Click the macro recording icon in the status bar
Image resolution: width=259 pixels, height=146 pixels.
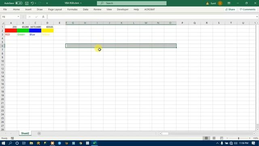click(x=13, y=138)
